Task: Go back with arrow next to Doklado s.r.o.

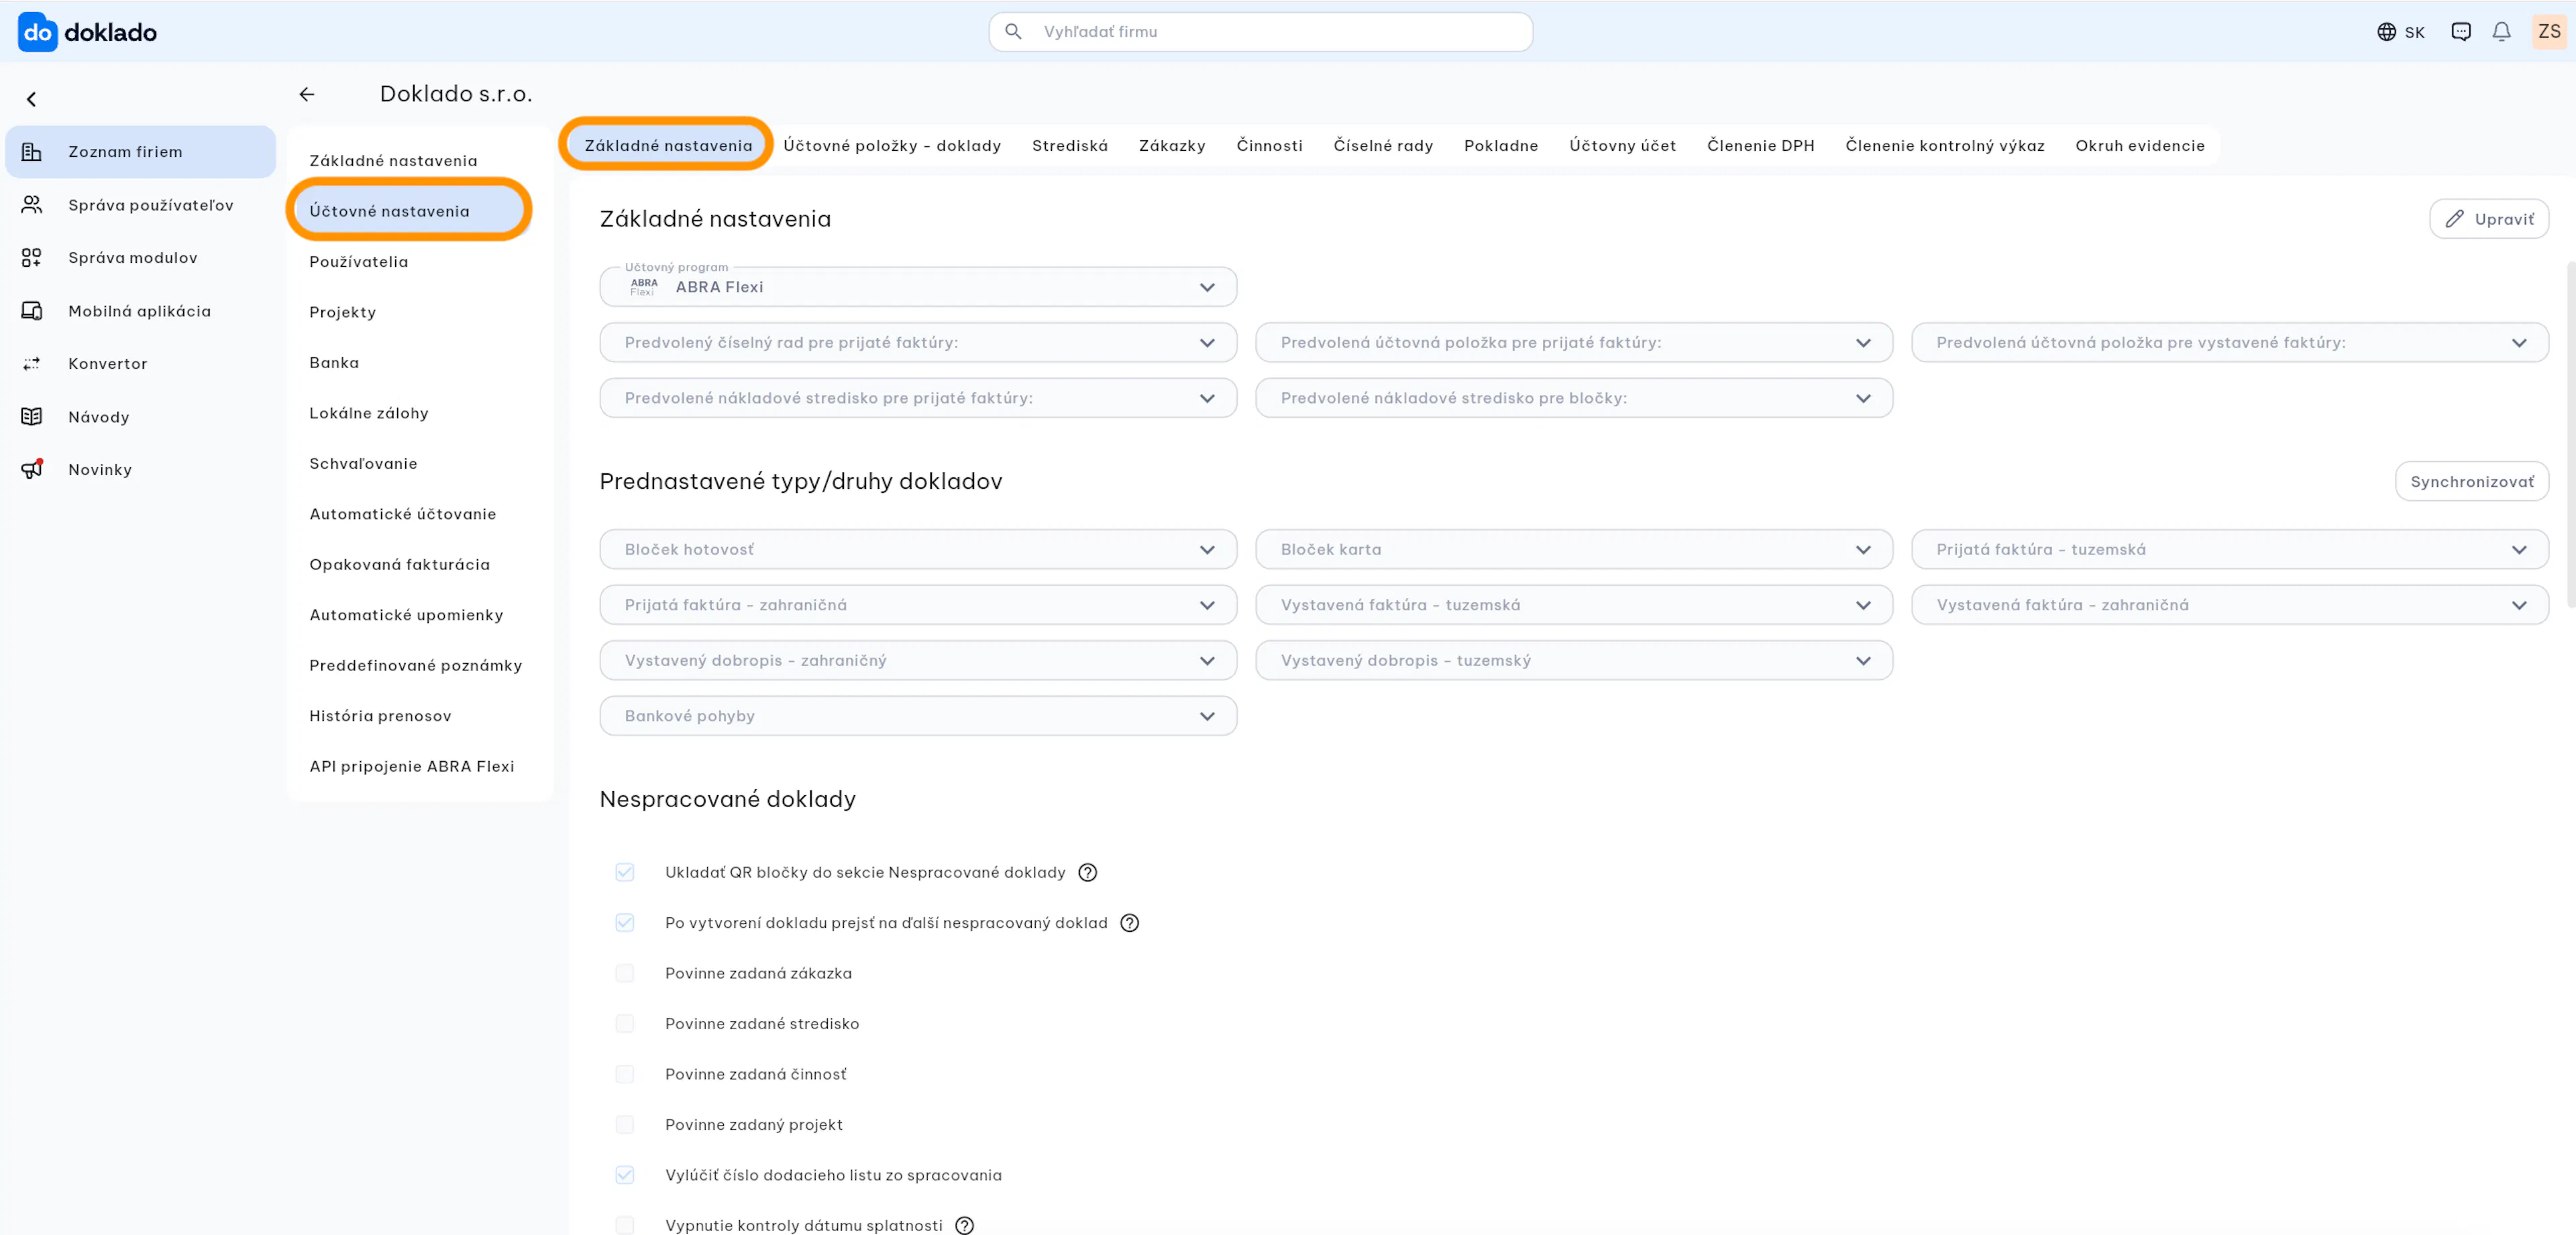Action: [x=307, y=94]
